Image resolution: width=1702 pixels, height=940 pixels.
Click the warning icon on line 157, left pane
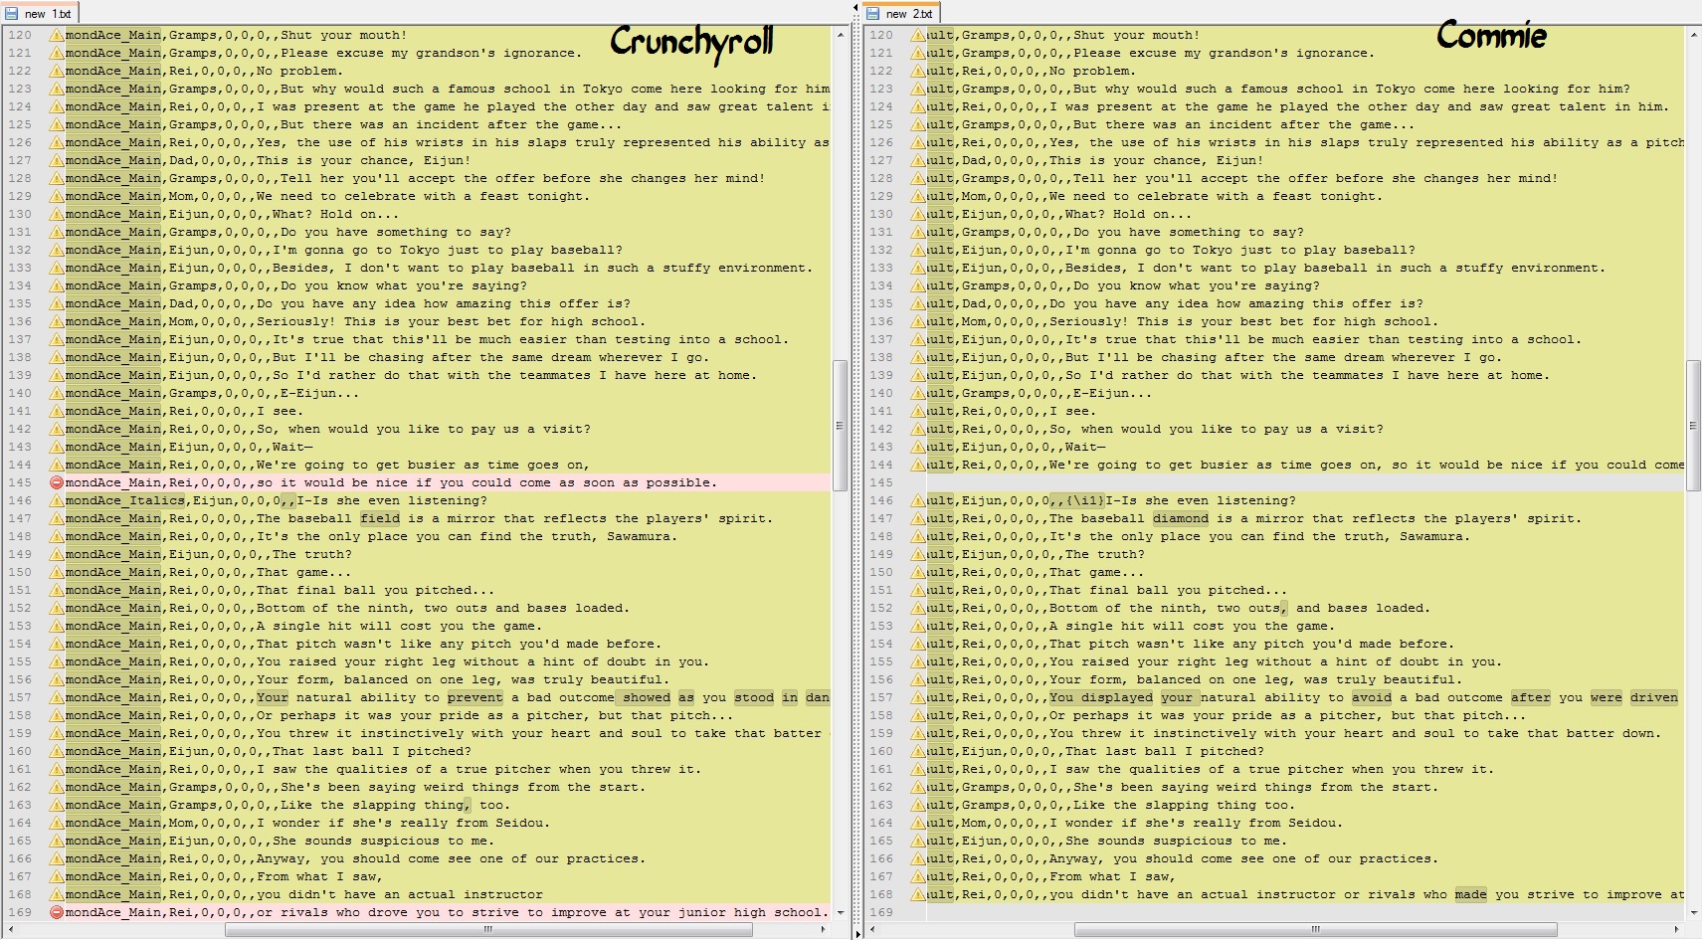[x=57, y=697]
